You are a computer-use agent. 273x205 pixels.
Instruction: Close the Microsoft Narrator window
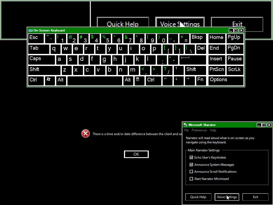[269, 125]
